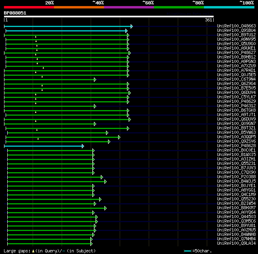This screenshot has width=258, height=254.
Task: Click the green ~80% identity legend segment
Action: point(179,7)
